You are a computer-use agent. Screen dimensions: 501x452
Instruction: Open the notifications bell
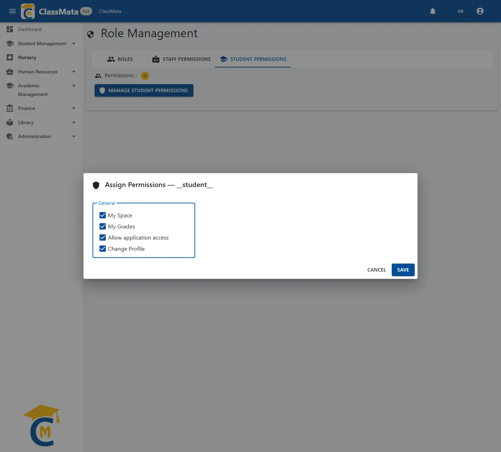point(433,11)
